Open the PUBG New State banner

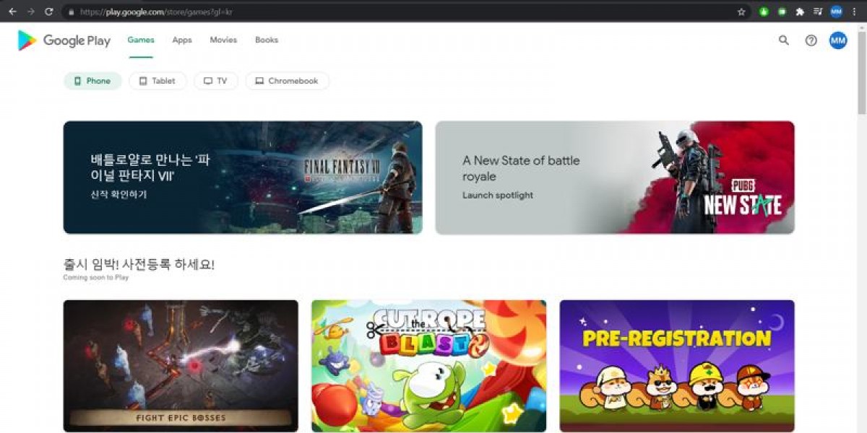click(615, 178)
